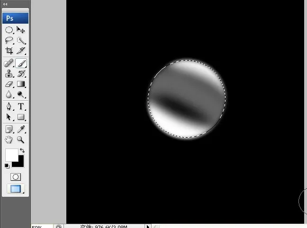This screenshot has height=228, width=307.
Task: Click the zoom percentage field
Action: tap(42, 227)
